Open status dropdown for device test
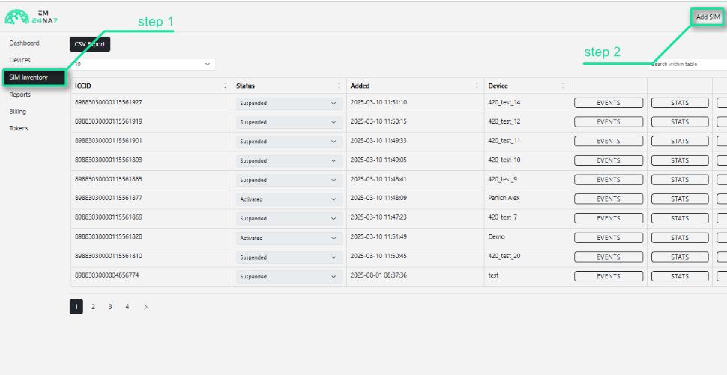The height and width of the screenshot is (375, 727). coord(289,277)
